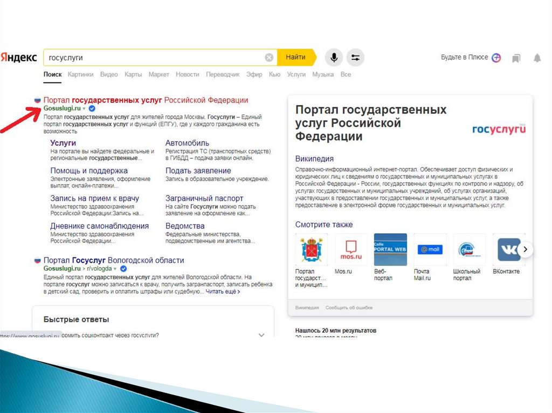This screenshot has width=552, height=413.
Task: Click the gosuslugi logo in the info card
Action: [499, 129]
